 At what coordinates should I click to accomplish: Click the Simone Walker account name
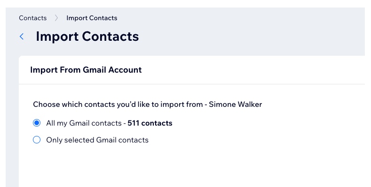pyautogui.click(x=236, y=104)
